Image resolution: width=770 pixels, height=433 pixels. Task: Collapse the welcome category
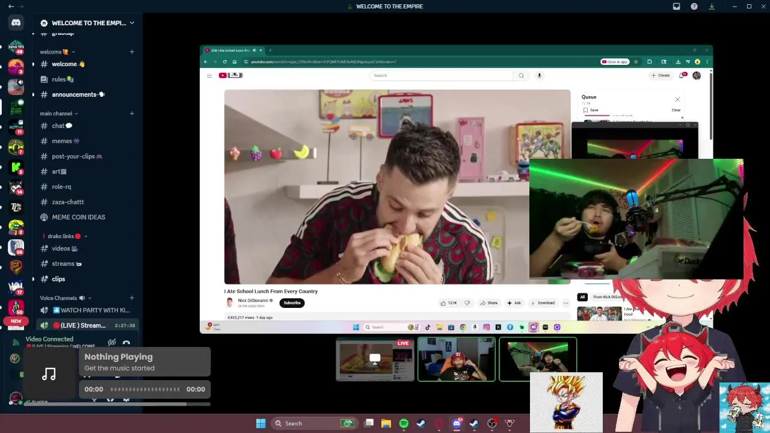point(58,52)
